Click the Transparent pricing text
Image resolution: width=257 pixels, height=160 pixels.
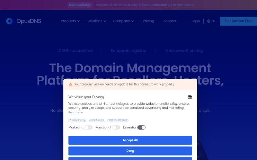184,51
